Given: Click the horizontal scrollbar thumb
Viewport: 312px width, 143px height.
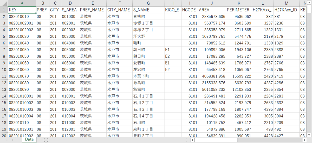Looking at the screenshot, I should click(x=216, y=140).
